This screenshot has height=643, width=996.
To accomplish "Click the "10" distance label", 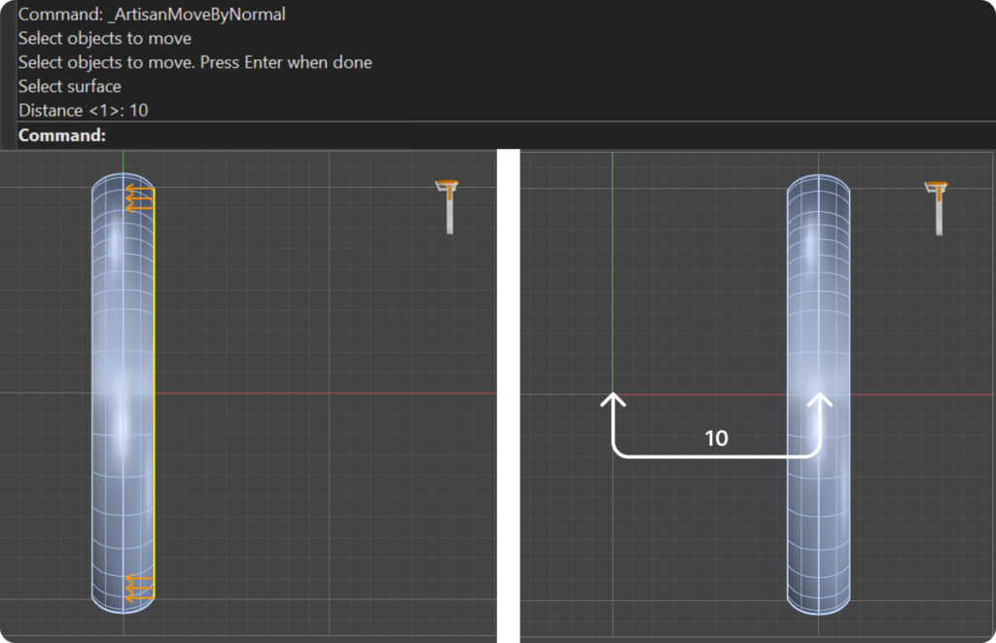I will [x=716, y=439].
